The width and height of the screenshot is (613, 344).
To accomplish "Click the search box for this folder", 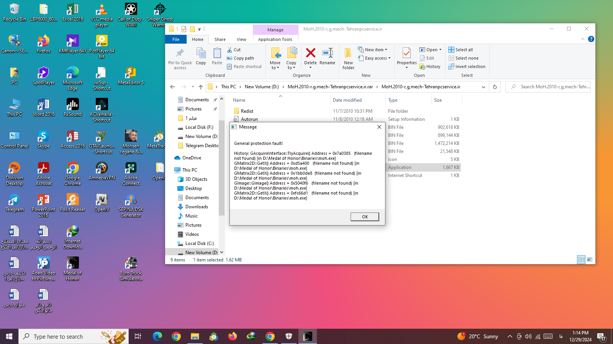I will tap(552, 87).
